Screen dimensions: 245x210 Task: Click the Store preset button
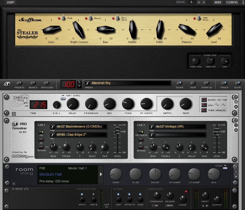click(179, 83)
